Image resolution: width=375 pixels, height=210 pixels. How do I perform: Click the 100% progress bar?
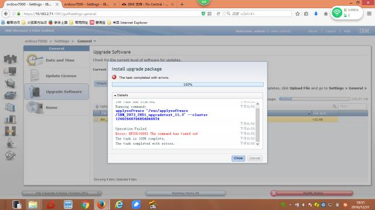[187, 85]
